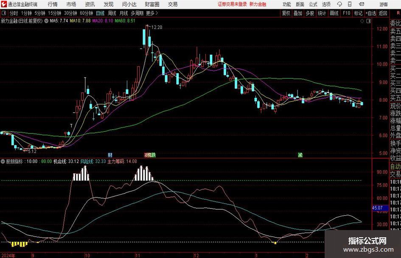Screen dimensions: 401x258
Task: Click the red R icon at top right
Action: (398, 13)
